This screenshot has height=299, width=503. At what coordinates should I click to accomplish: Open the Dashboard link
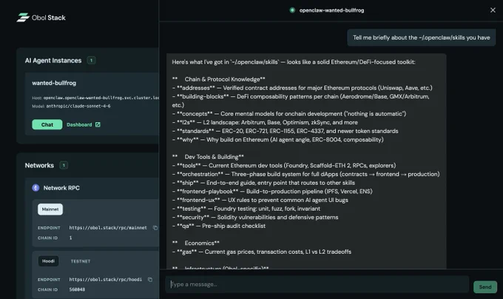tap(79, 124)
